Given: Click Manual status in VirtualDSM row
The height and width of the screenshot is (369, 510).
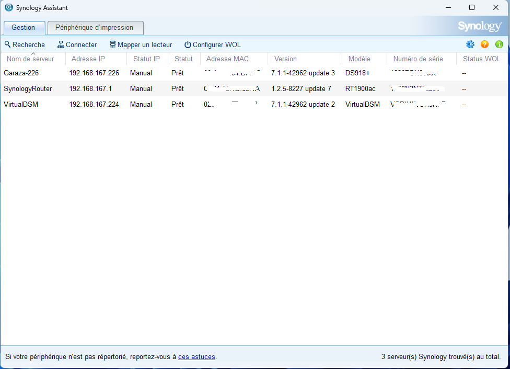Looking at the screenshot, I should click(141, 105).
